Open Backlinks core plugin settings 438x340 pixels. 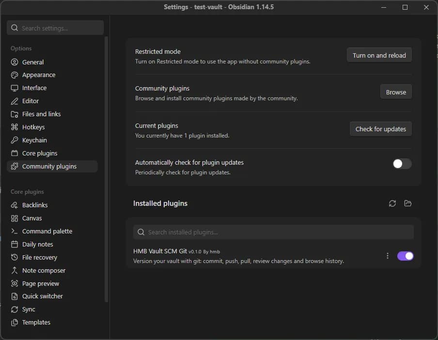[52, 205]
